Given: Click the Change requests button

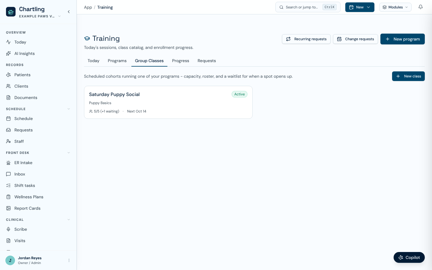Looking at the screenshot, I should point(355,39).
